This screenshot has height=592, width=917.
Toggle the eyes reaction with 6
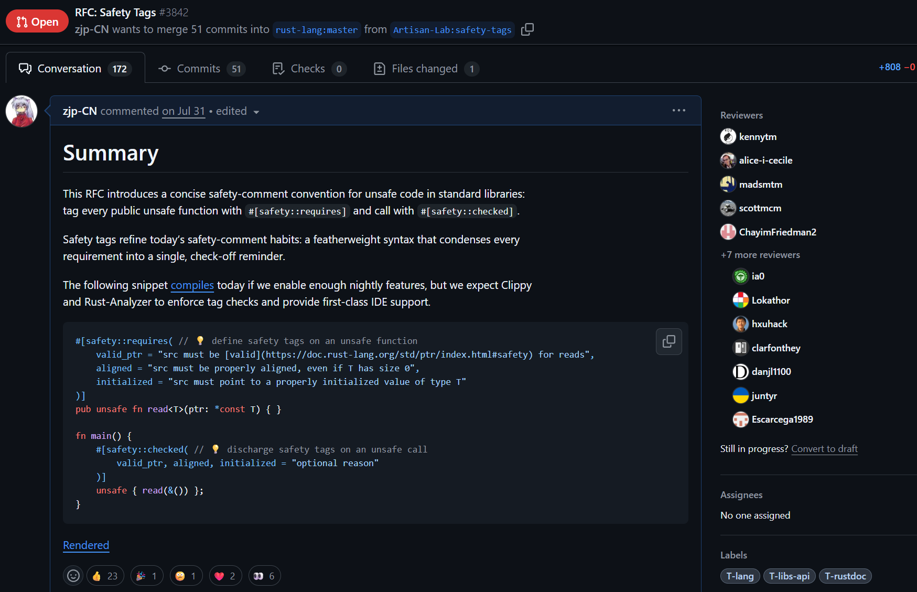tap(265, 576)
